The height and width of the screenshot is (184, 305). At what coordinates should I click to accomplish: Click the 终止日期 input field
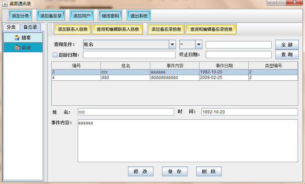tap(239, 54)
